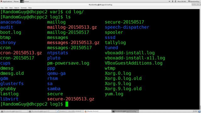Click the btmp file name

click(x=5, y=38)
